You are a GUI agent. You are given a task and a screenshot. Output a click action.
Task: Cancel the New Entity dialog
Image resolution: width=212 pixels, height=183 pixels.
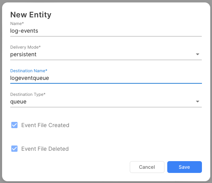tap(147, 167)
